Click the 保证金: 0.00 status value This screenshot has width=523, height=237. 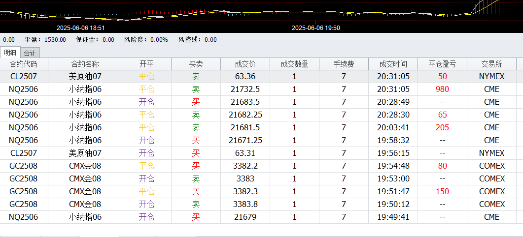(95, 40)
